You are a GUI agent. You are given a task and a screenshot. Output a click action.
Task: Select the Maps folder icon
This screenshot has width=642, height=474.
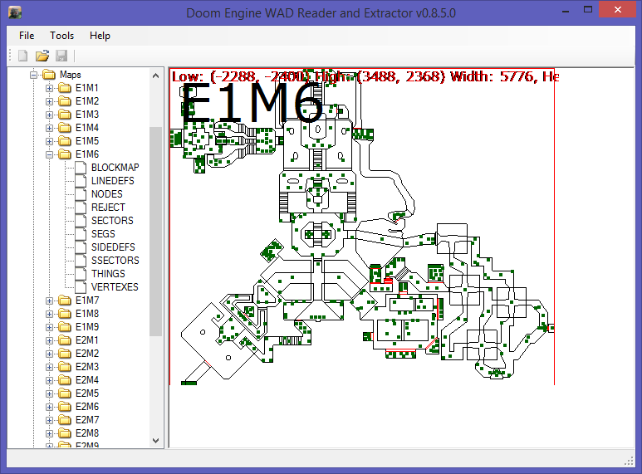coord(49,75)
